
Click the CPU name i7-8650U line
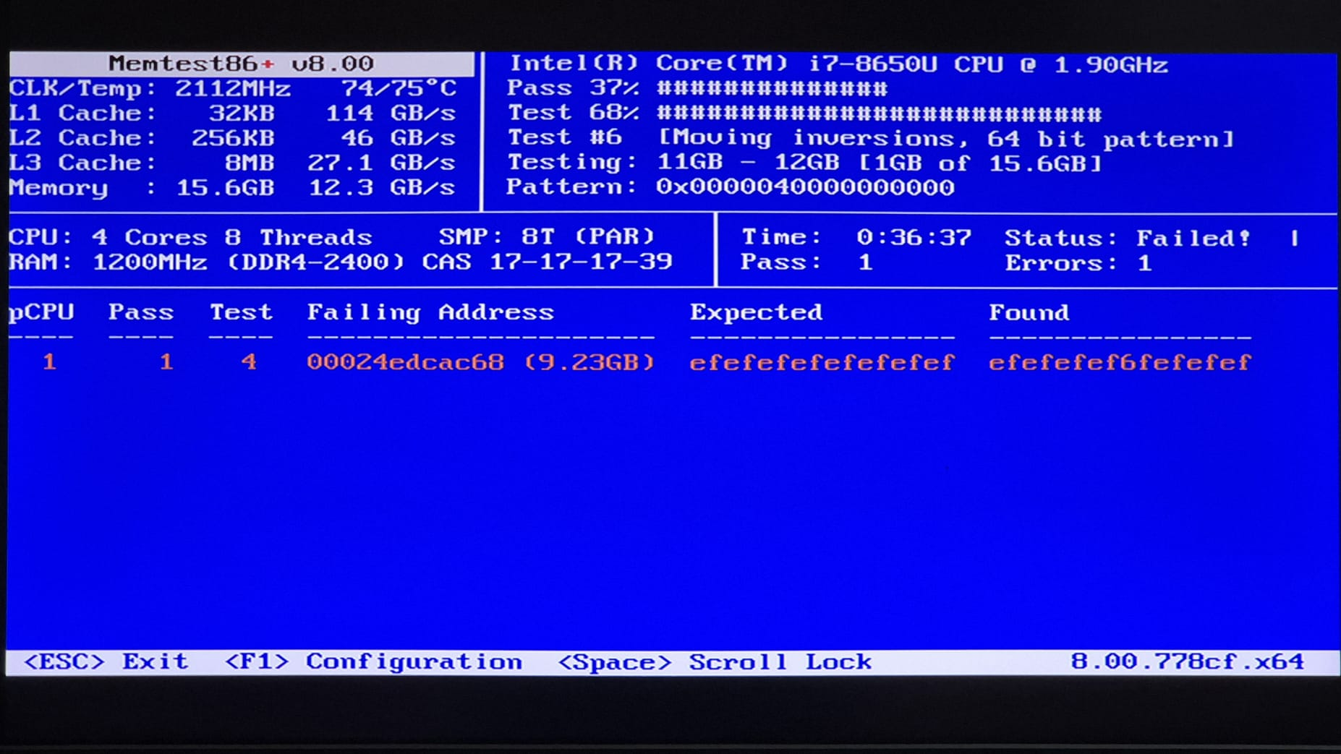pos(839,64)
